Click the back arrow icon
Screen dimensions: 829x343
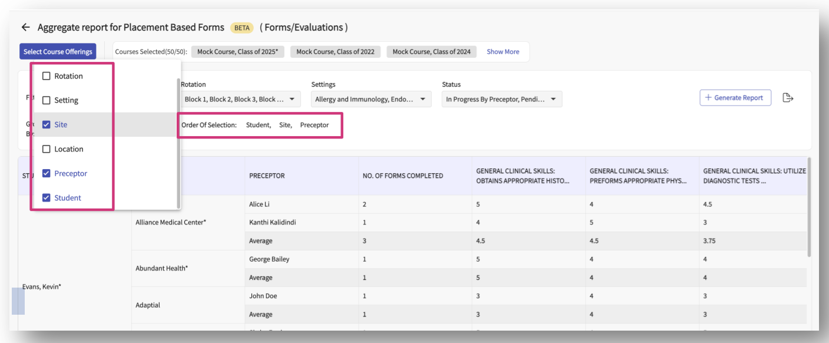coord(25,27)
